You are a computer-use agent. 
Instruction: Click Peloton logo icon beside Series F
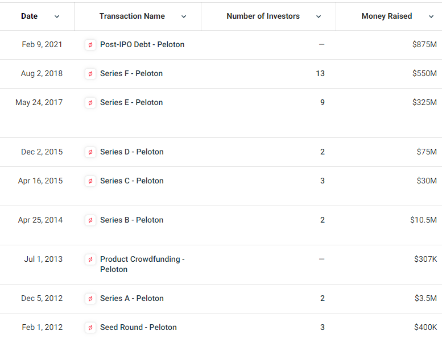tap(90, 74)
